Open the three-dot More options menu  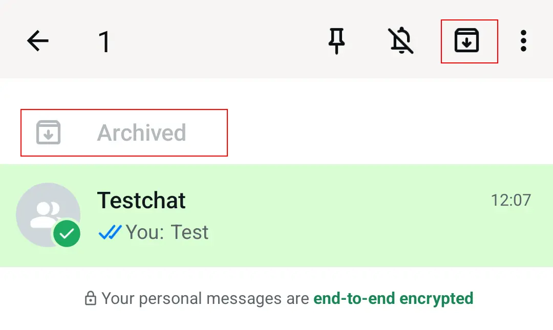click(523, 41)
